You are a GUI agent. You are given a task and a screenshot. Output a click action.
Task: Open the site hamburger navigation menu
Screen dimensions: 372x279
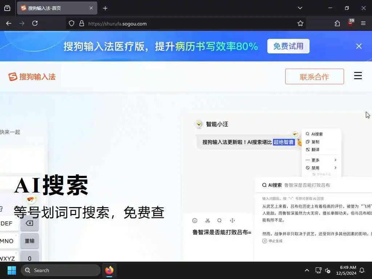[x=358, y=76]
